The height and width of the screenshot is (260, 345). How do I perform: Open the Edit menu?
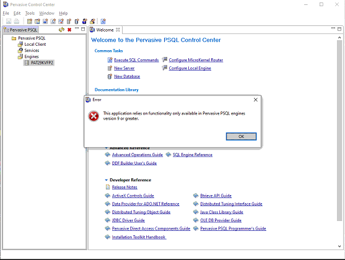tap(17, 13)
